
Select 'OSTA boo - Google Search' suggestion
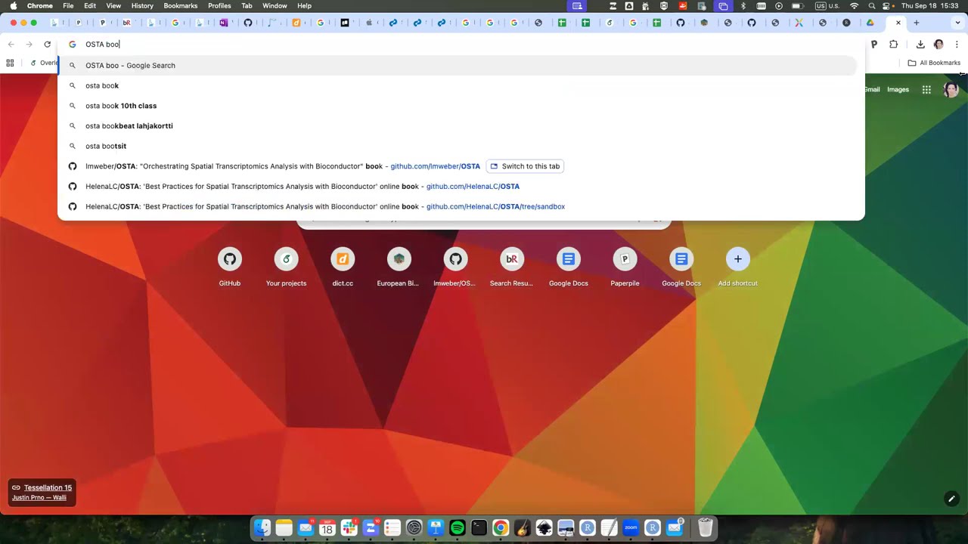458,66
